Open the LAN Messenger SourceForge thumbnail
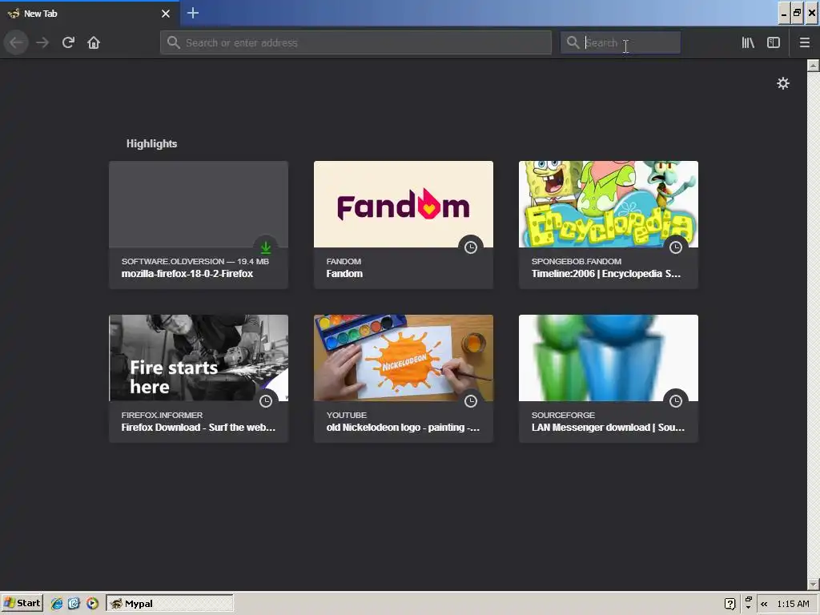Image resolution: width=820 pixels, height=615 pixels. [609, 358]
